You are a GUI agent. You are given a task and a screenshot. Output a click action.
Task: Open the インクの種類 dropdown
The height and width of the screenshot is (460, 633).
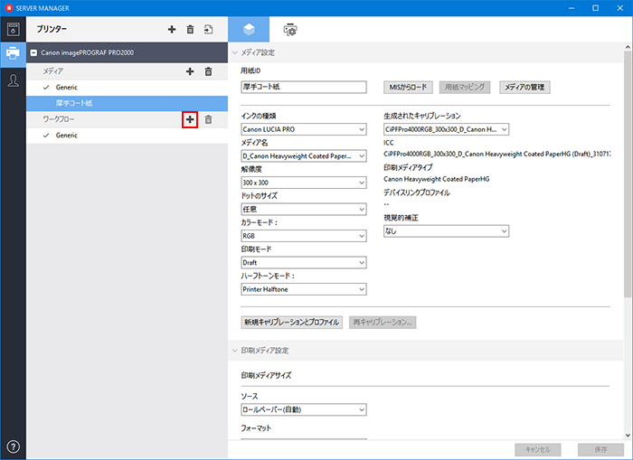303,129
